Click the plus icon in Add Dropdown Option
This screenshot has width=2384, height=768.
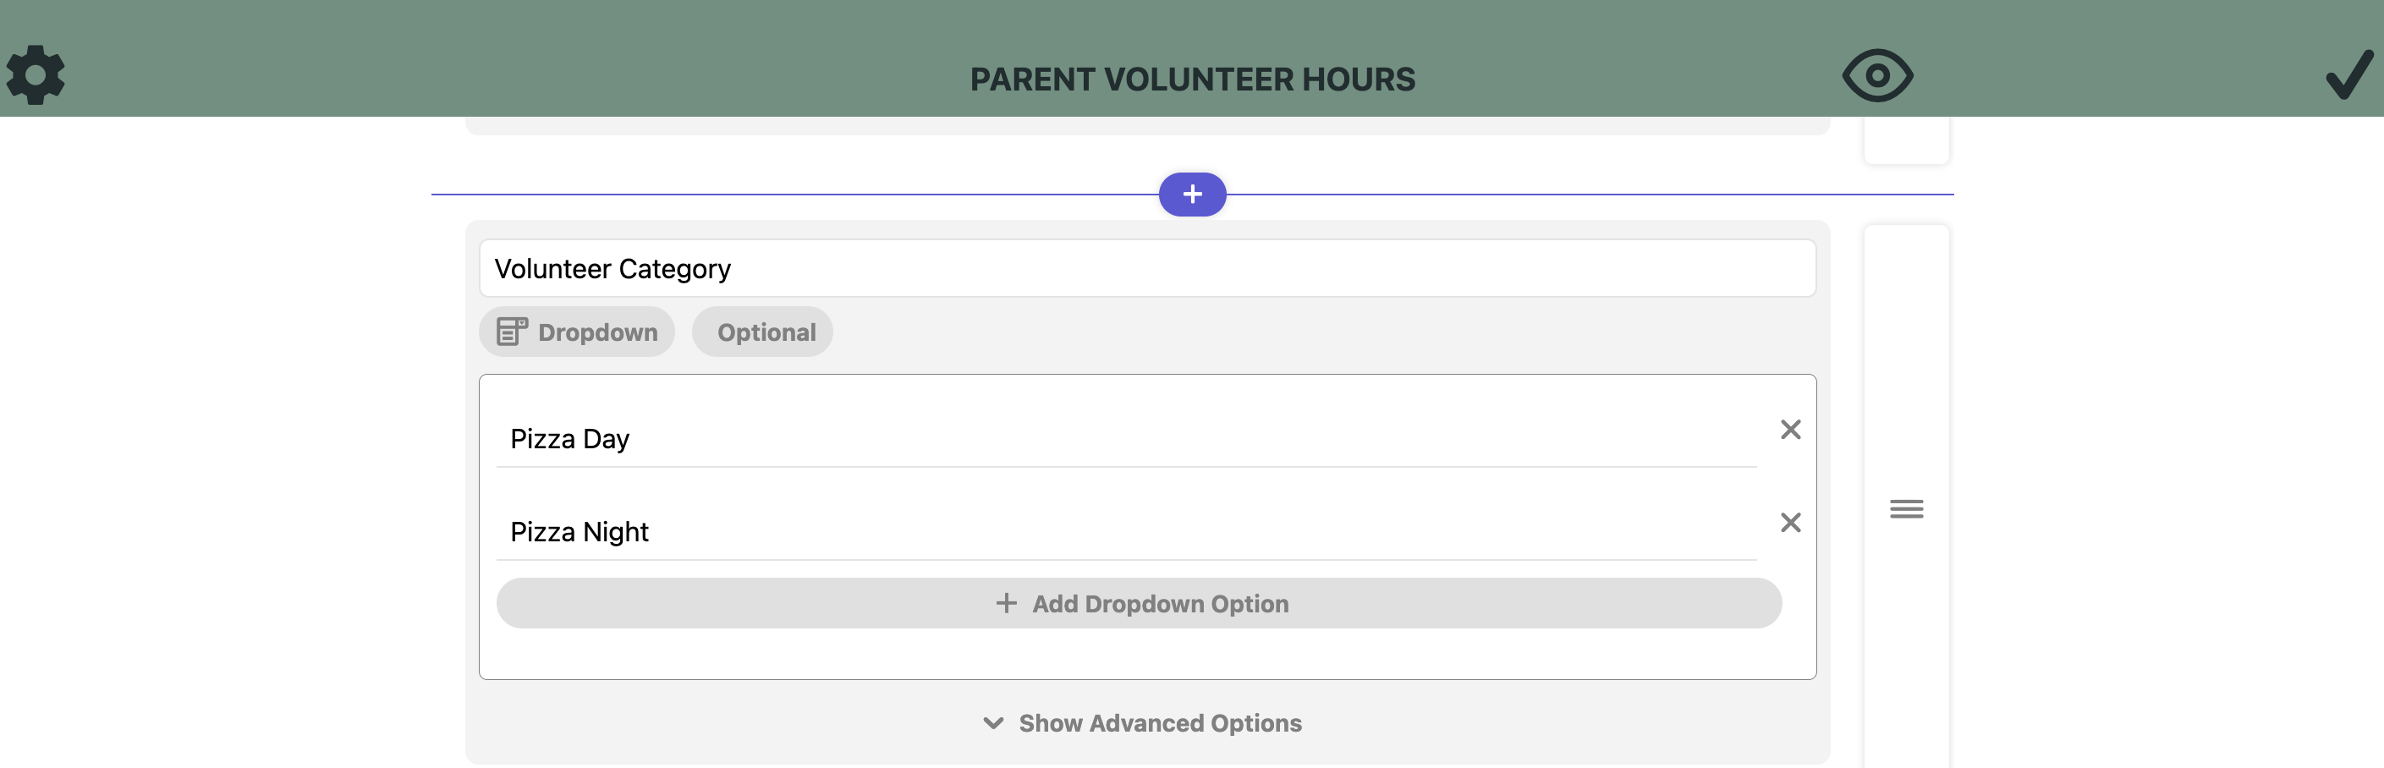tap(1006, 603)
